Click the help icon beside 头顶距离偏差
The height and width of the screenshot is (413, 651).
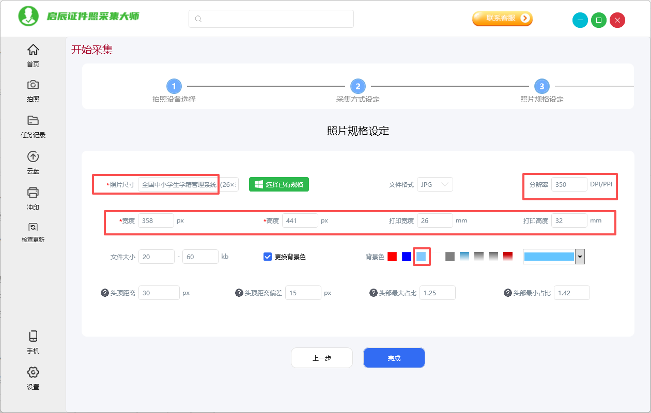pyautogui.click(x=239, y=293)
